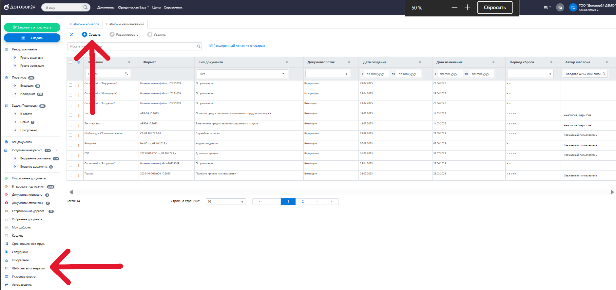Image resolution: width=616 pixels, height=290 pixels.
Task: Open row menu for Приказ template
Action: click(79, 175)
